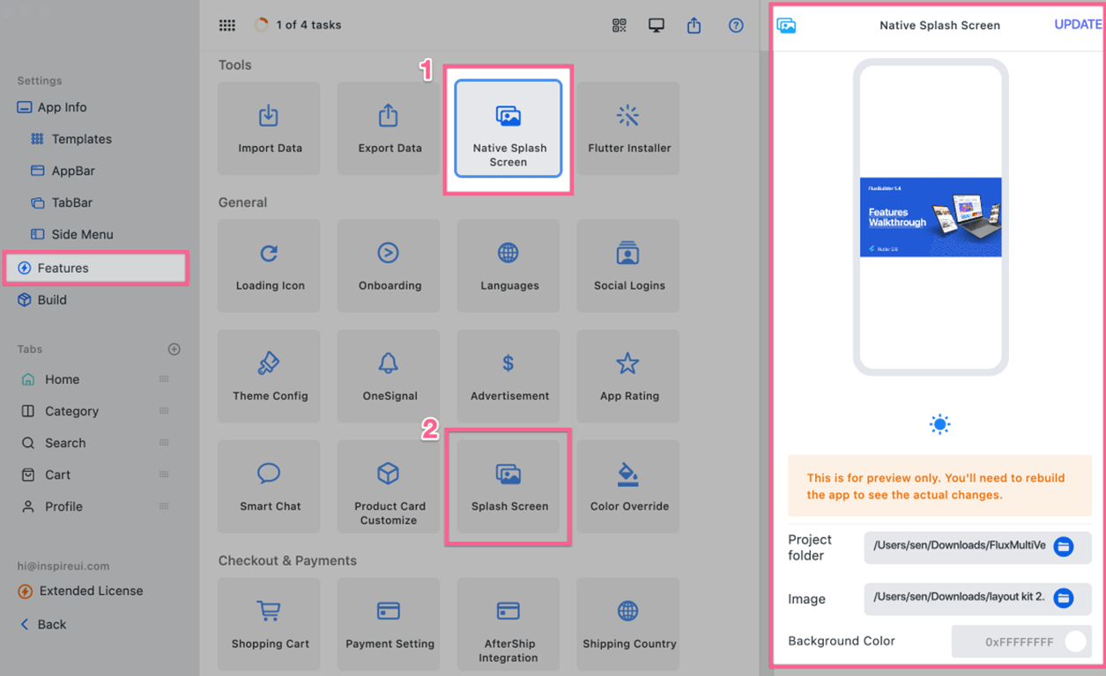Open Side Menu settings
Screen dimensions: 1106x676
point(72,234)
